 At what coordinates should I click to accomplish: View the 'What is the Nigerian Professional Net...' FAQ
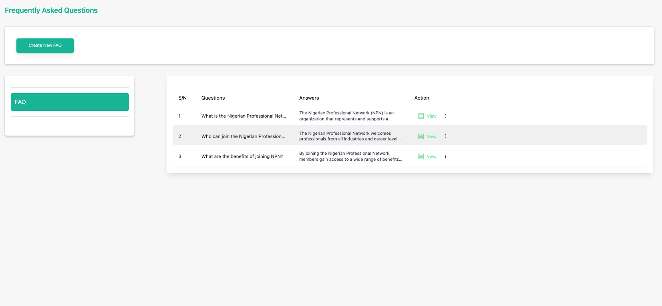click(x=431, y=116)
